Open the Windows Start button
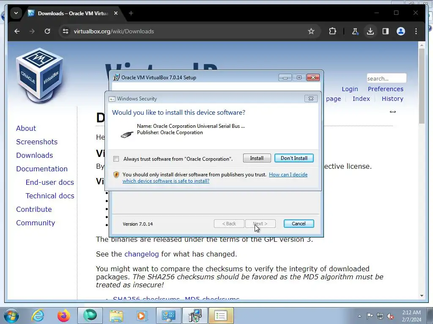The width and height of the screenshot is (433, 324). (x=11, y=316)
